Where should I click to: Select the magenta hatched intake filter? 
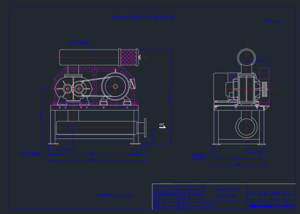(129, 57)
